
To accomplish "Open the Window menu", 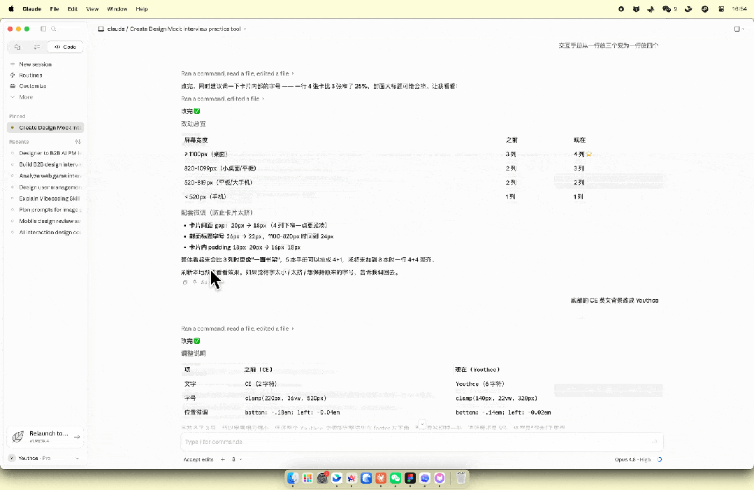I will tap(117, 9).
